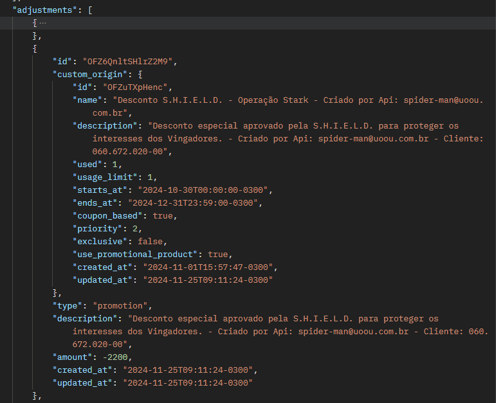Viewport: 496px width, 403px height.
Task: Expand the collapsed adjustment object ellipsis
Action: pyautogui.click(x=42, y=23)
